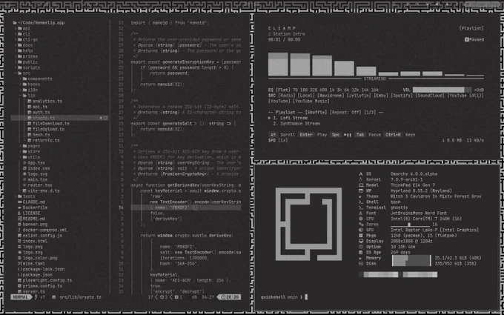Click the Docker whale icon beside Dockerfile

pyautogui.click(x=19, y=208)
